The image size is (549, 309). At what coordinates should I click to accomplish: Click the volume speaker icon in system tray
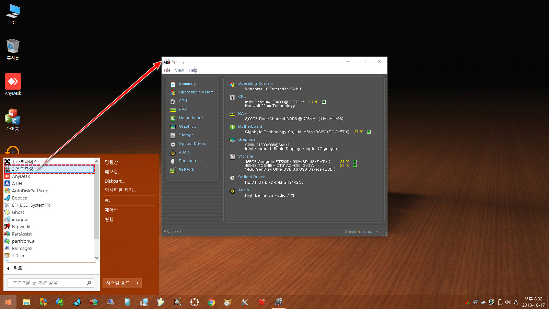pos(508,302)
